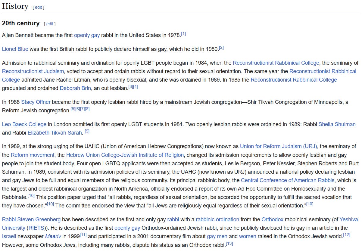The height and width of the screenshot is (252, 362).
Task: Open Reconstructionist Rabbinical College link after 'when the'
Action: click(276, 63)
